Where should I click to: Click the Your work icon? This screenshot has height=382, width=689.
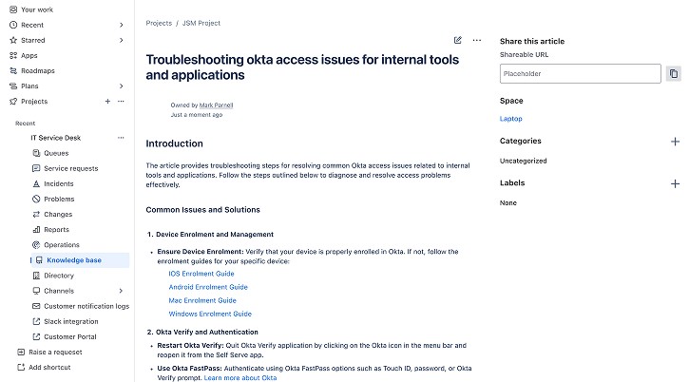13,10
